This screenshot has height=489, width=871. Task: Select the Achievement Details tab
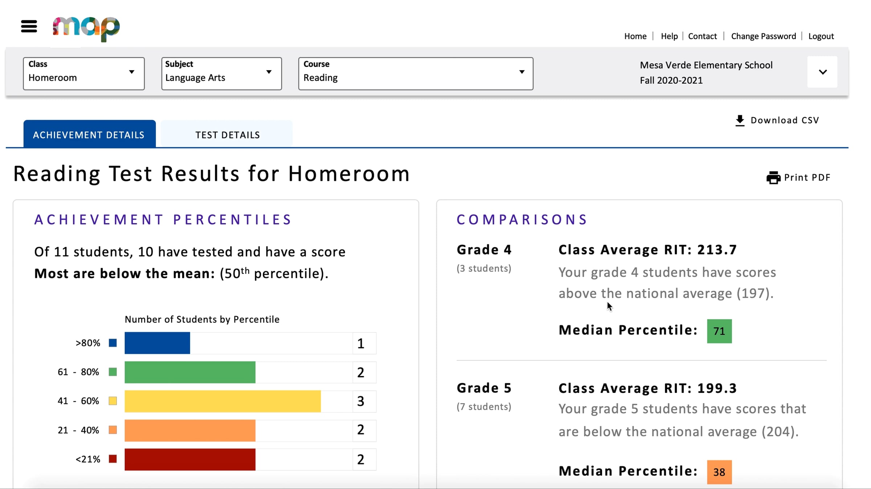tap(89, 135)
